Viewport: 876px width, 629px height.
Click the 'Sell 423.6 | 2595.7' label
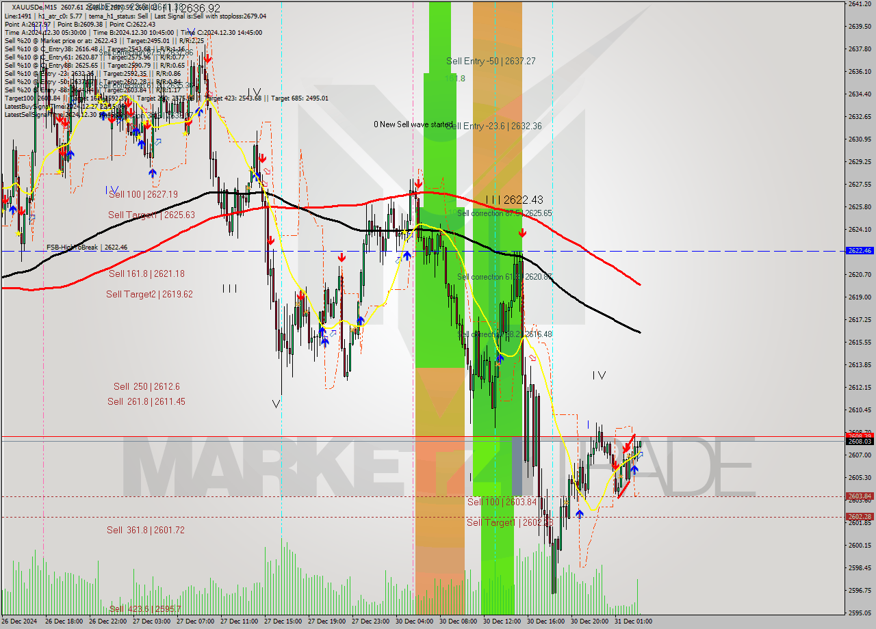144,609
